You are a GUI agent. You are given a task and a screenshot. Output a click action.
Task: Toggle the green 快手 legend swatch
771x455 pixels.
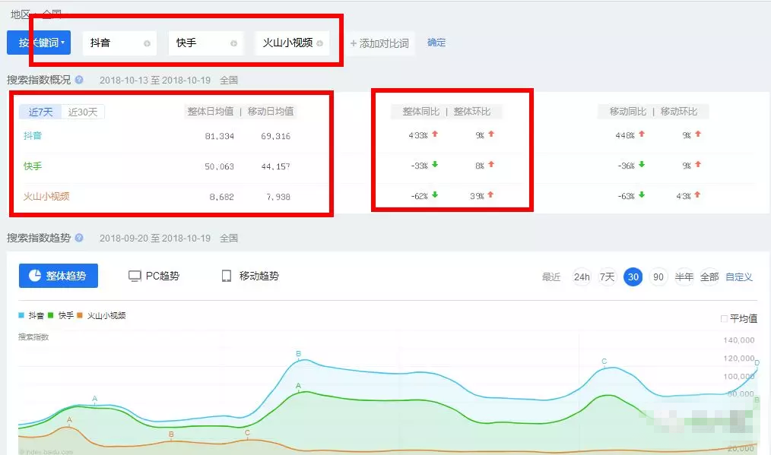pos(51,315)
